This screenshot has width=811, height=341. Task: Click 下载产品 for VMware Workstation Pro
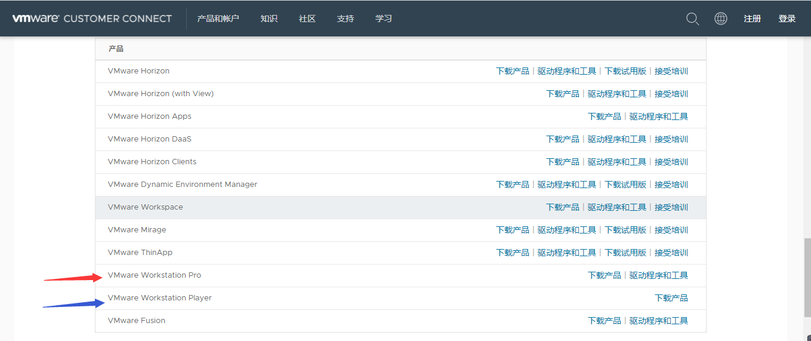tap(605, 275)
